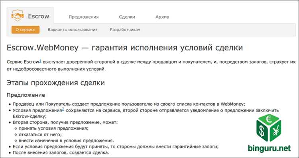
Task: Click the line После внесения залогов, создается сделка
Action: pos(61,153)
